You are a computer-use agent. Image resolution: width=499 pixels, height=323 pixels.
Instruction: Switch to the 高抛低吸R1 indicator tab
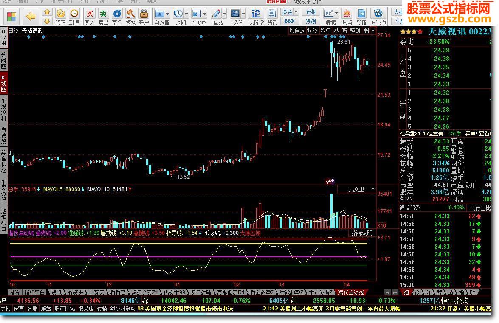coord(231,292)
